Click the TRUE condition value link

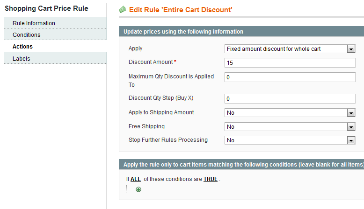click(x=211, y=179)
